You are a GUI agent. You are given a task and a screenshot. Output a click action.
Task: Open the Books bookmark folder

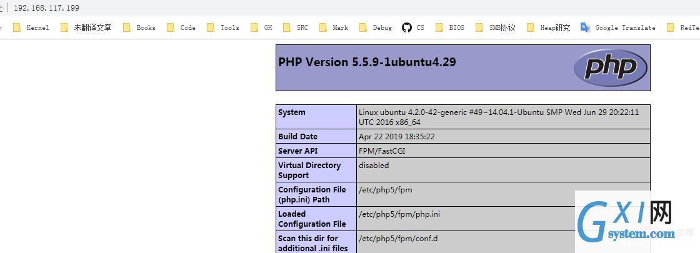point(139,27)
